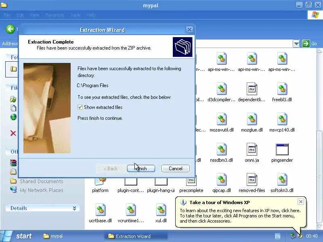Select the pingsender application icon
The height and width of the screenshot is (242, 323).
(282, 149)
